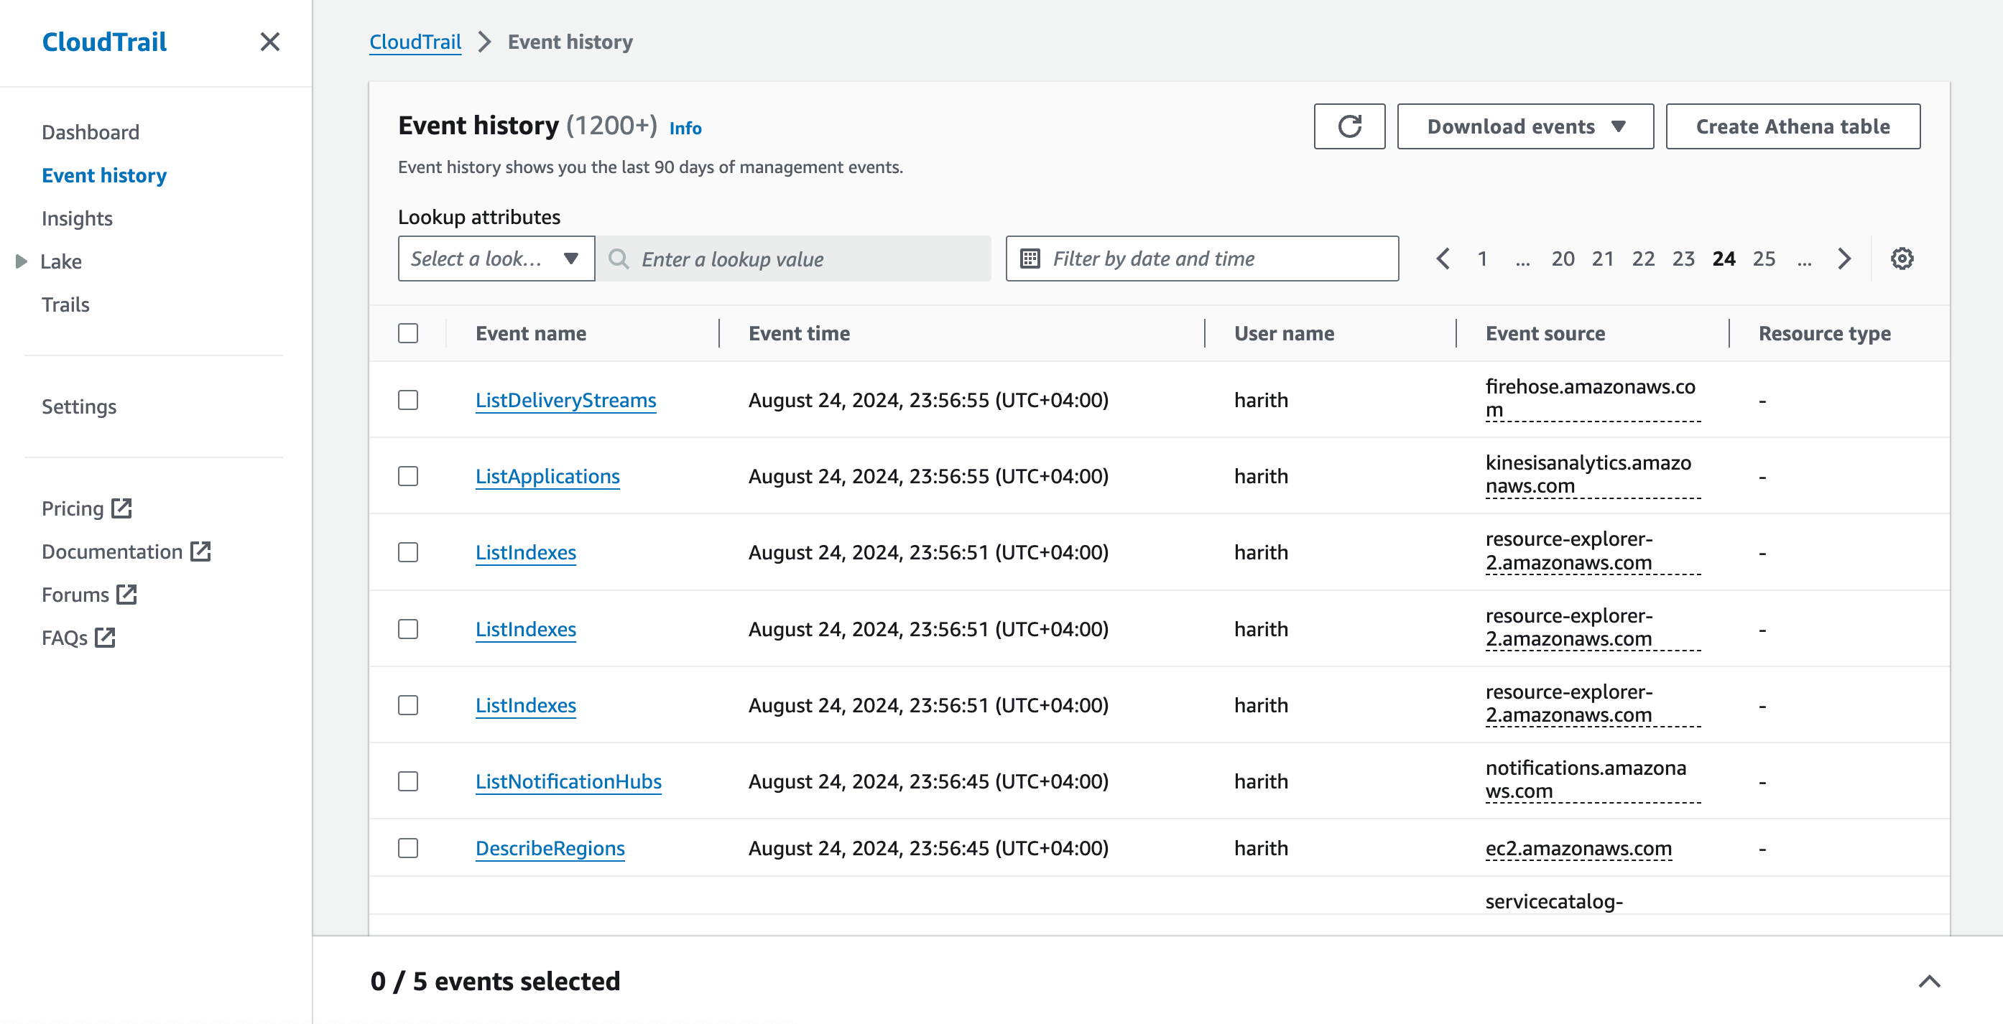Viewport: 2003px width, 1024px height.
Task: Go to page 22 of events
Action: click(1644, 259)
